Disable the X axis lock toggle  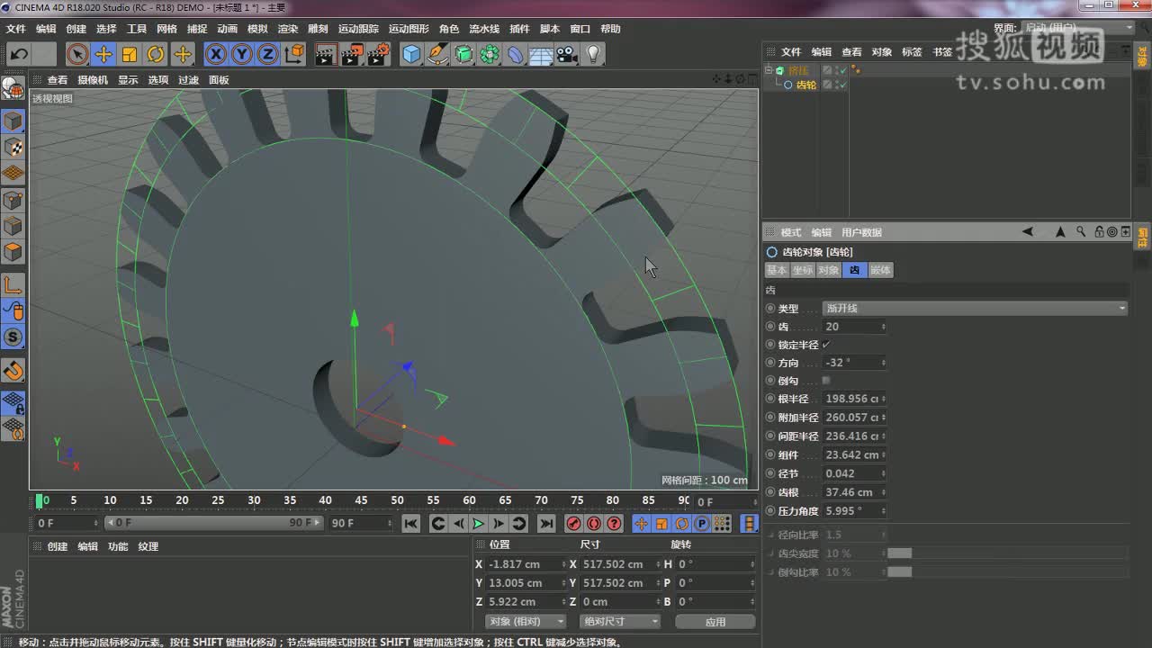(x=216, y=54)
